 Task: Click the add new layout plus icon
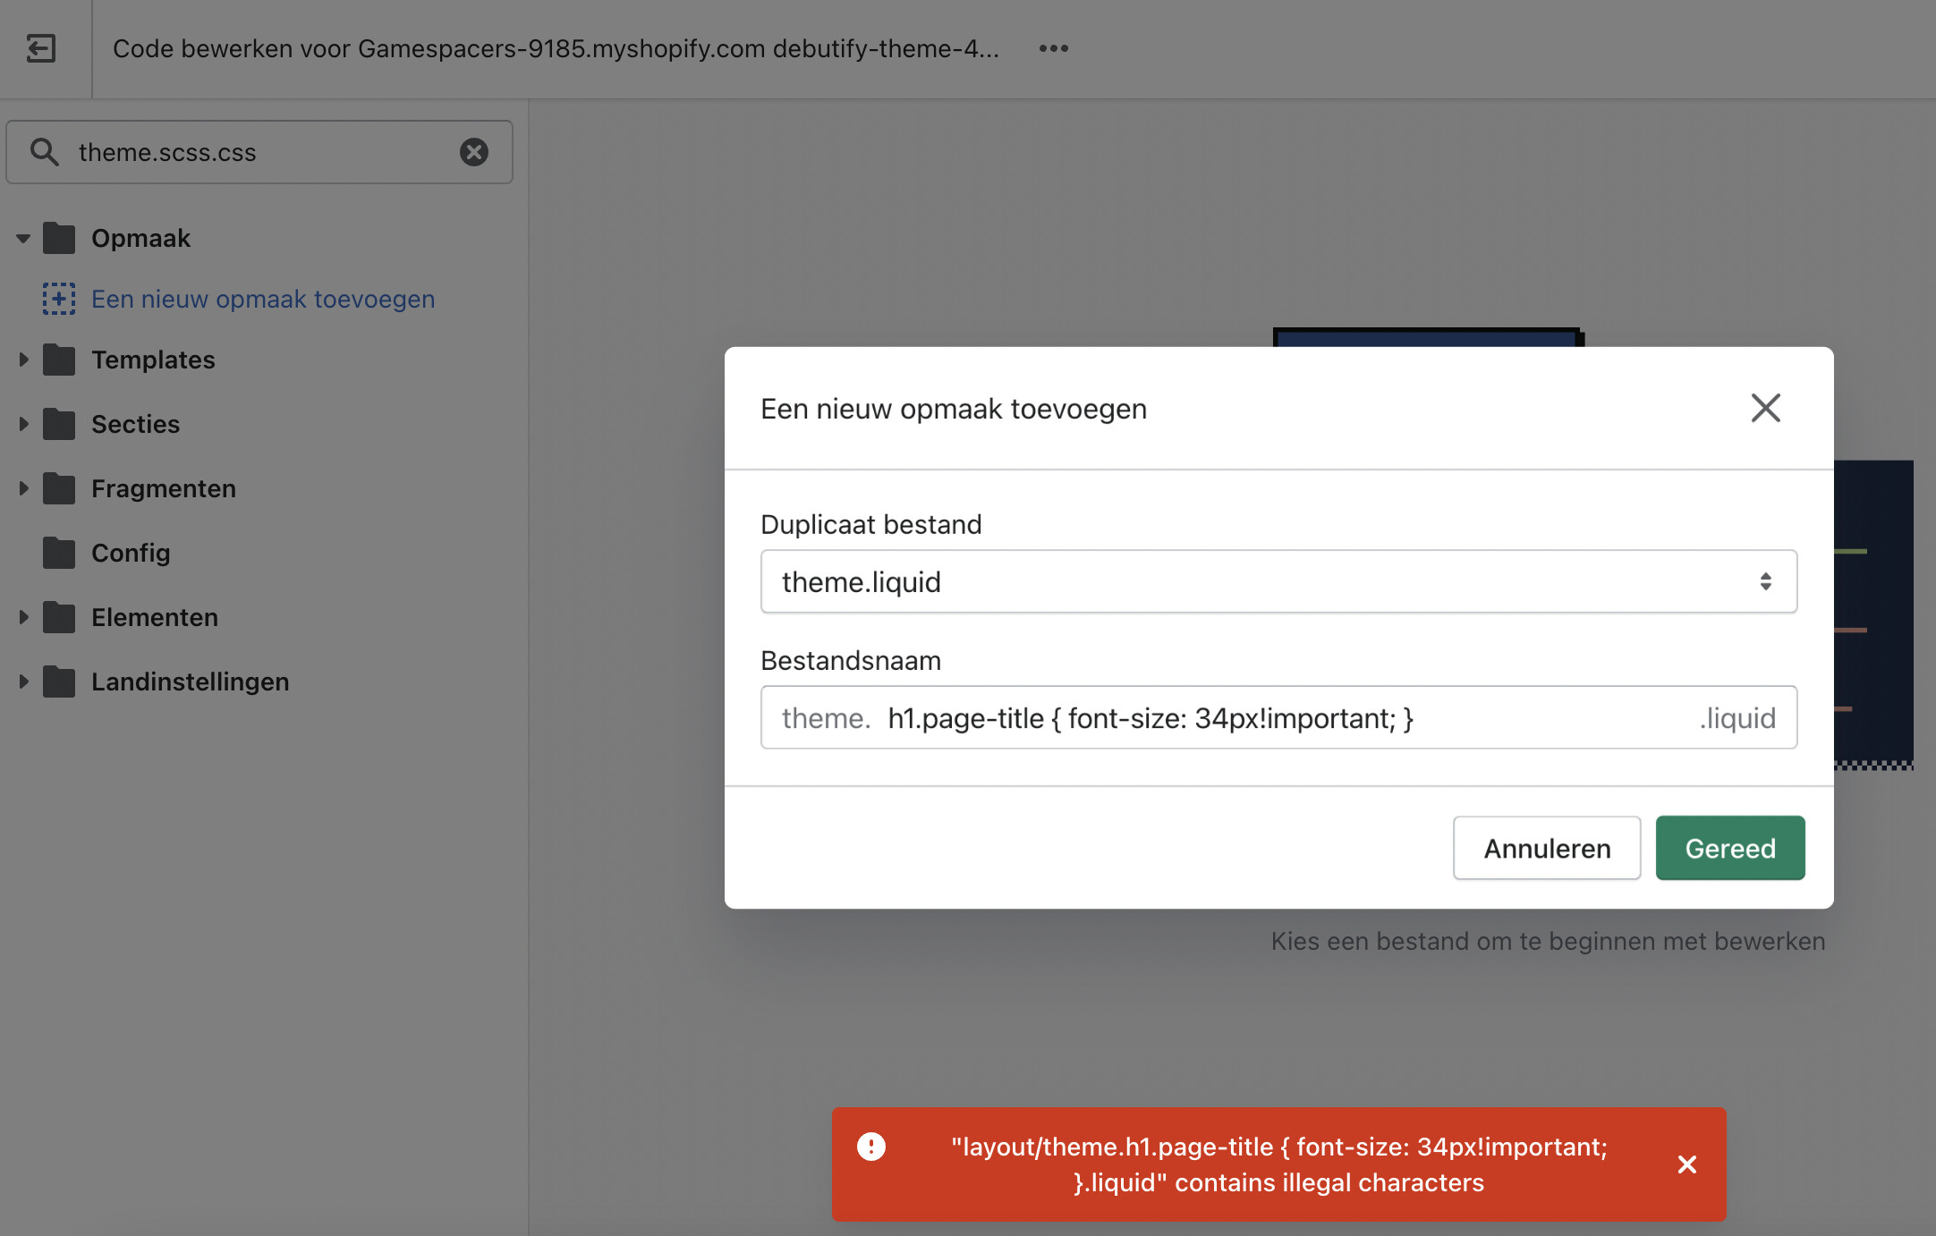(59, 299)
